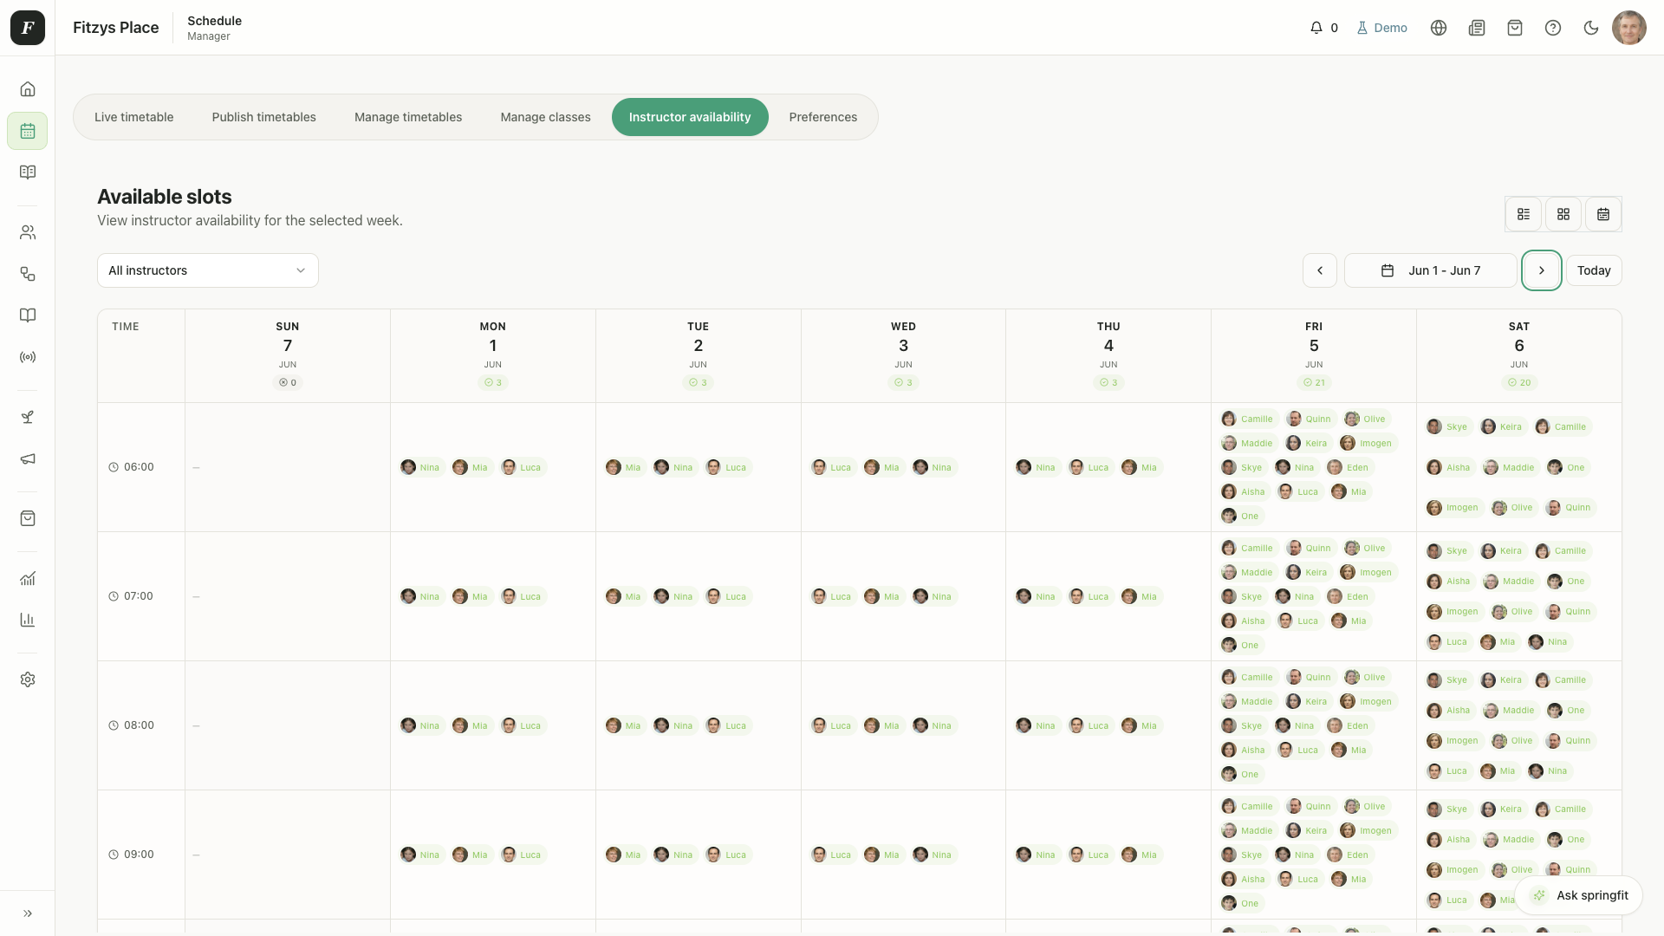1664x936 pixels.
Task: Click the Today button
Action: coord(1594,270)
